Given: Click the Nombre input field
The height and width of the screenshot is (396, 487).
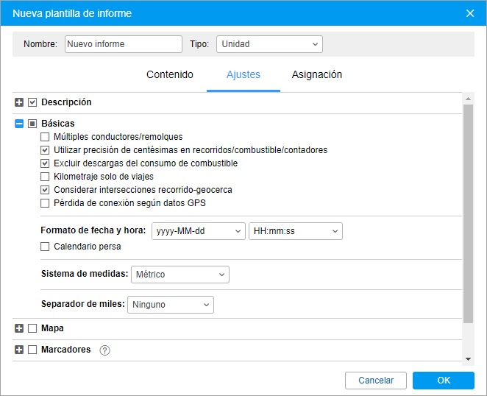Looking at the screenshot, I should click(x=123, y=44).
